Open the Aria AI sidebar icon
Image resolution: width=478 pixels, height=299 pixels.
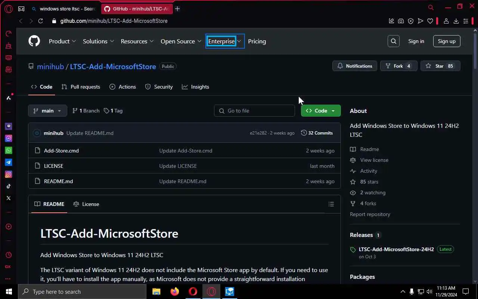8,98
